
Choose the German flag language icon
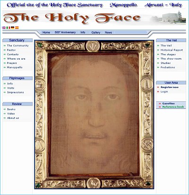point(12,28)
